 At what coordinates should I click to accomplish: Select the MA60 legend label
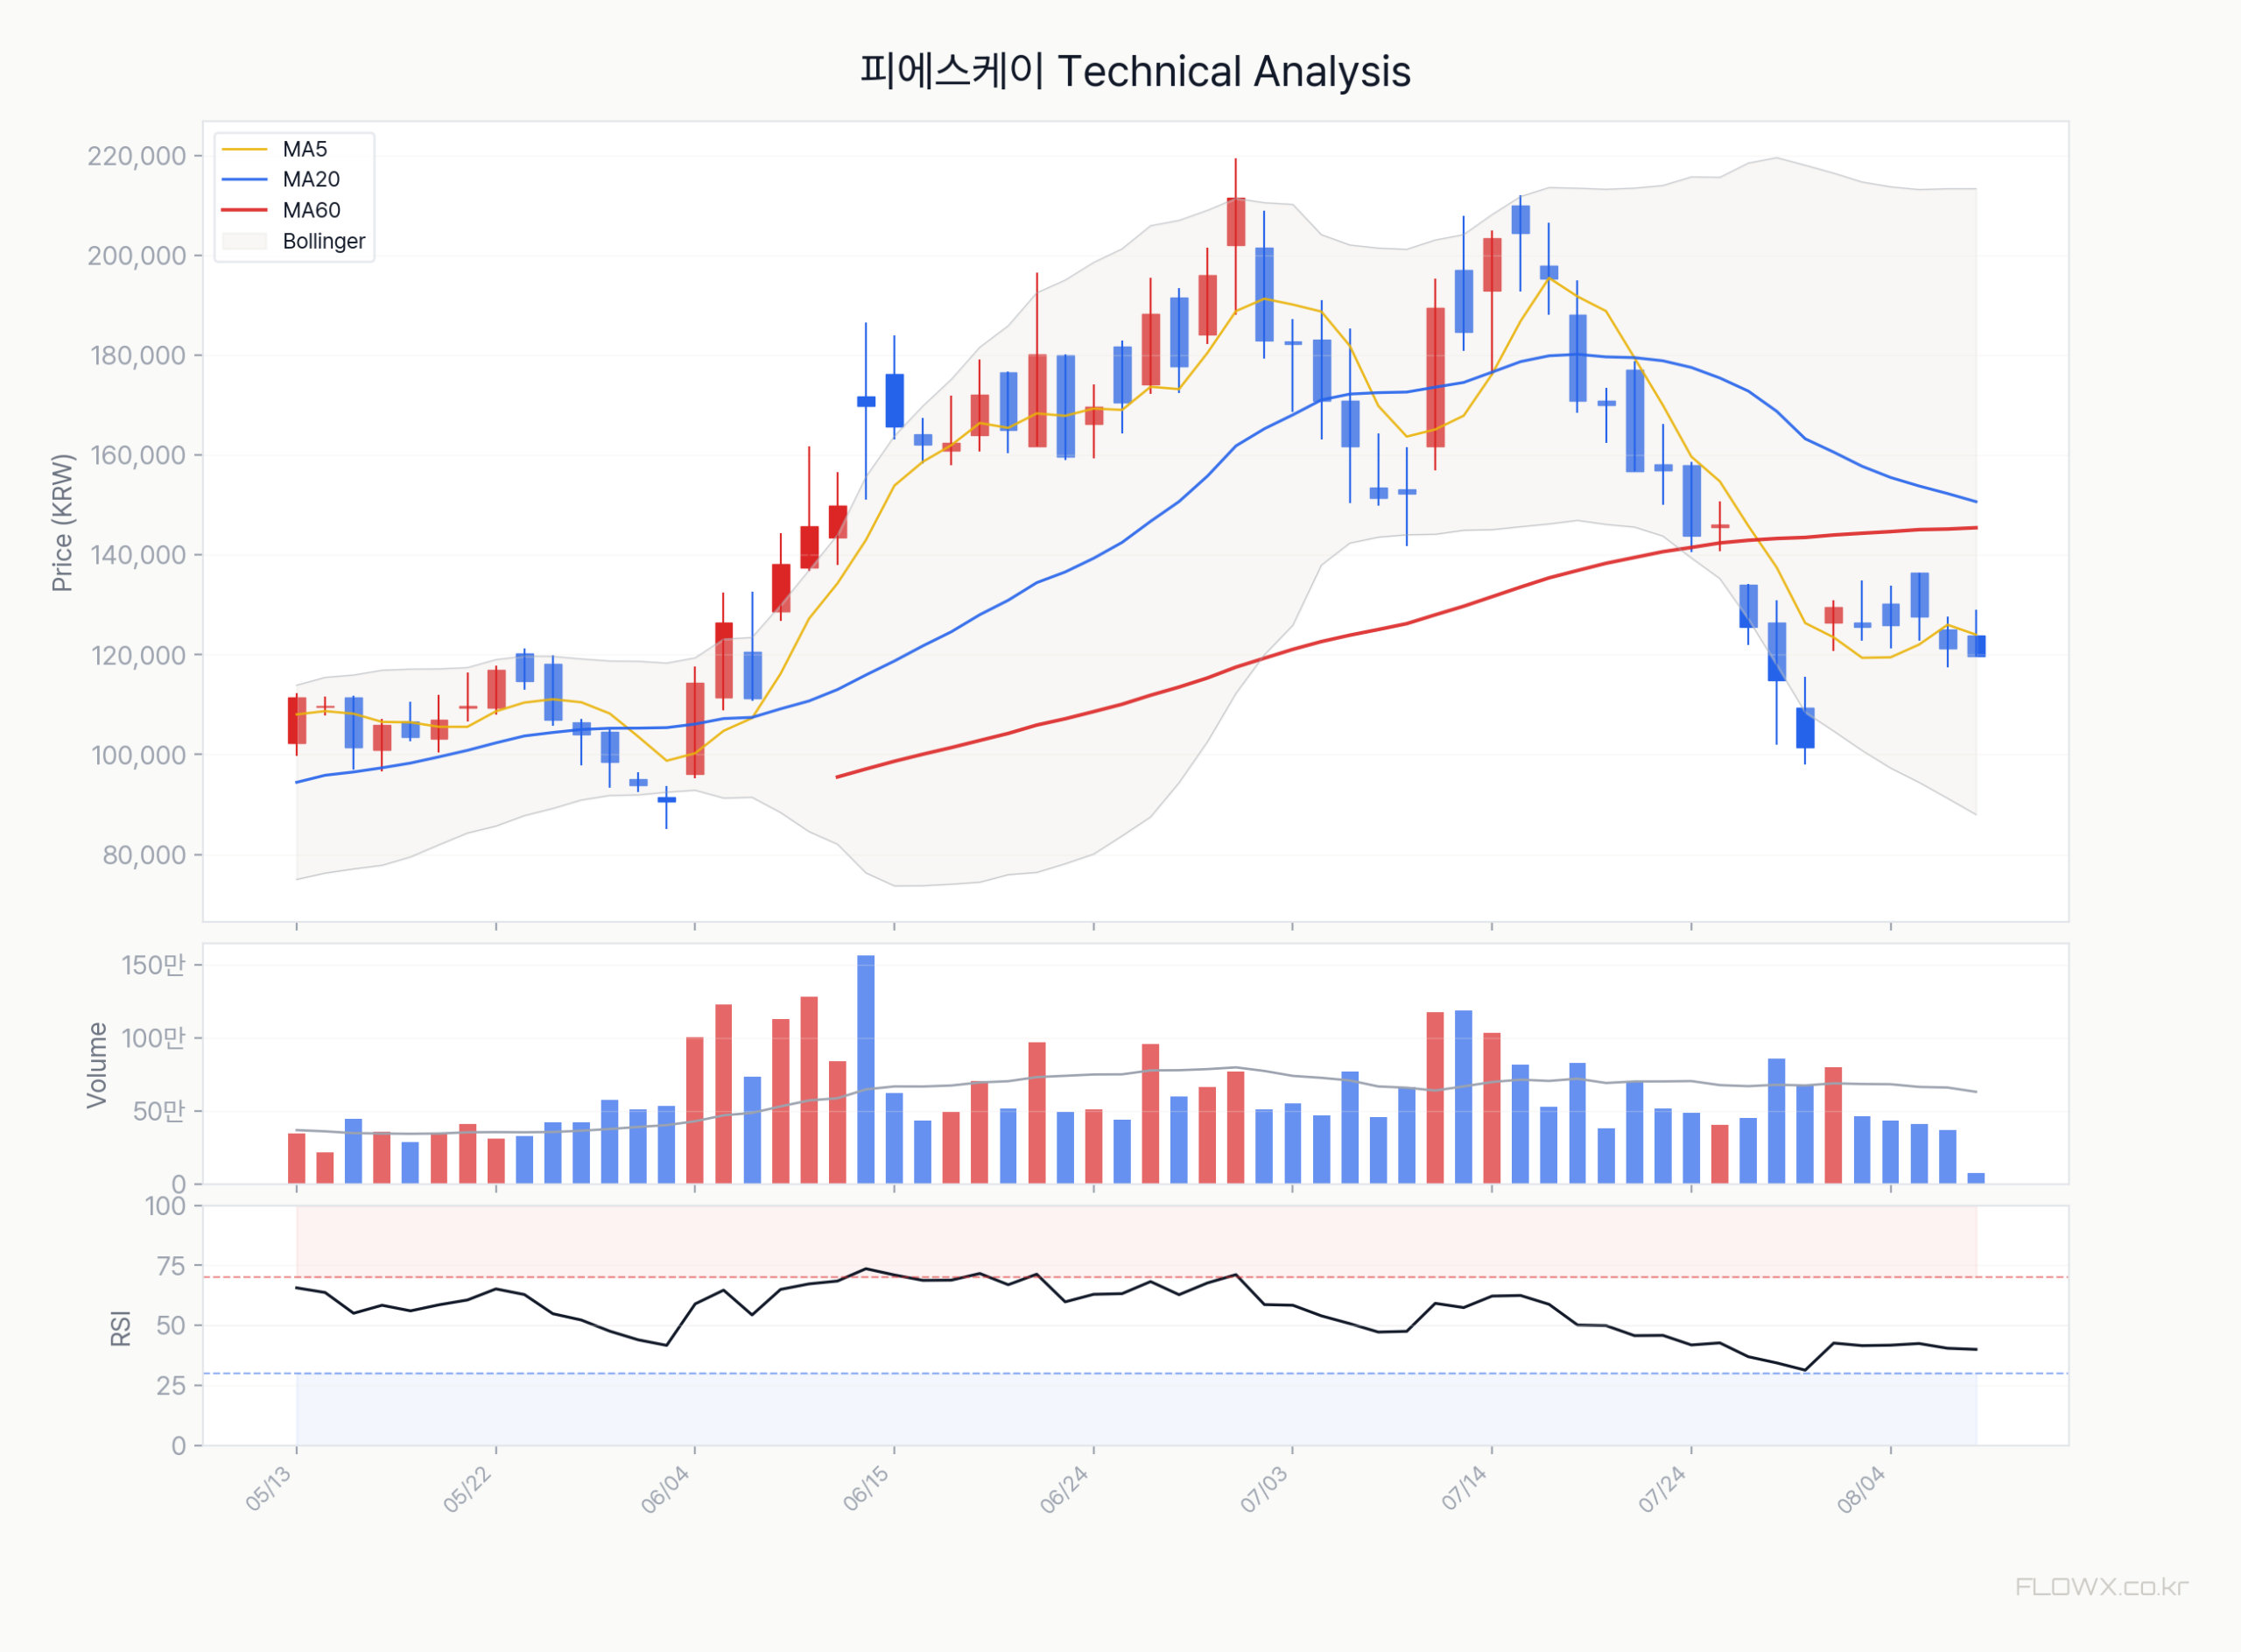tap(311, 210)
